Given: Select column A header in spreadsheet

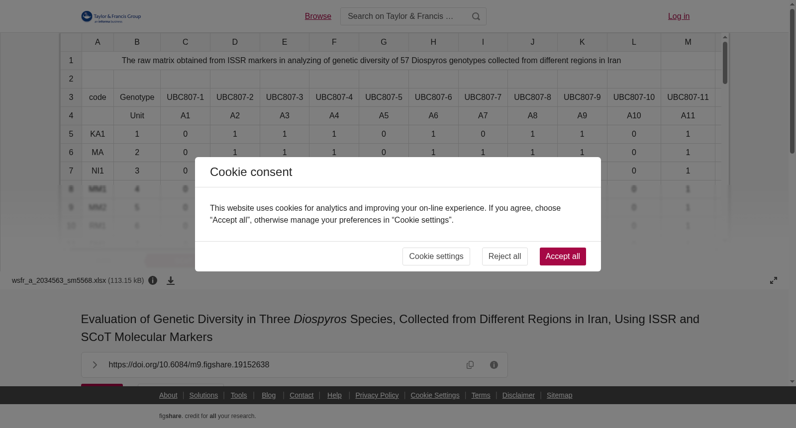Looking at the screenshot, I should coord(98,42).
